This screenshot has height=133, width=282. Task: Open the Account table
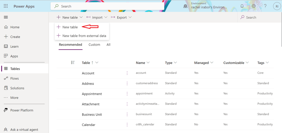[x=88, y=73]
